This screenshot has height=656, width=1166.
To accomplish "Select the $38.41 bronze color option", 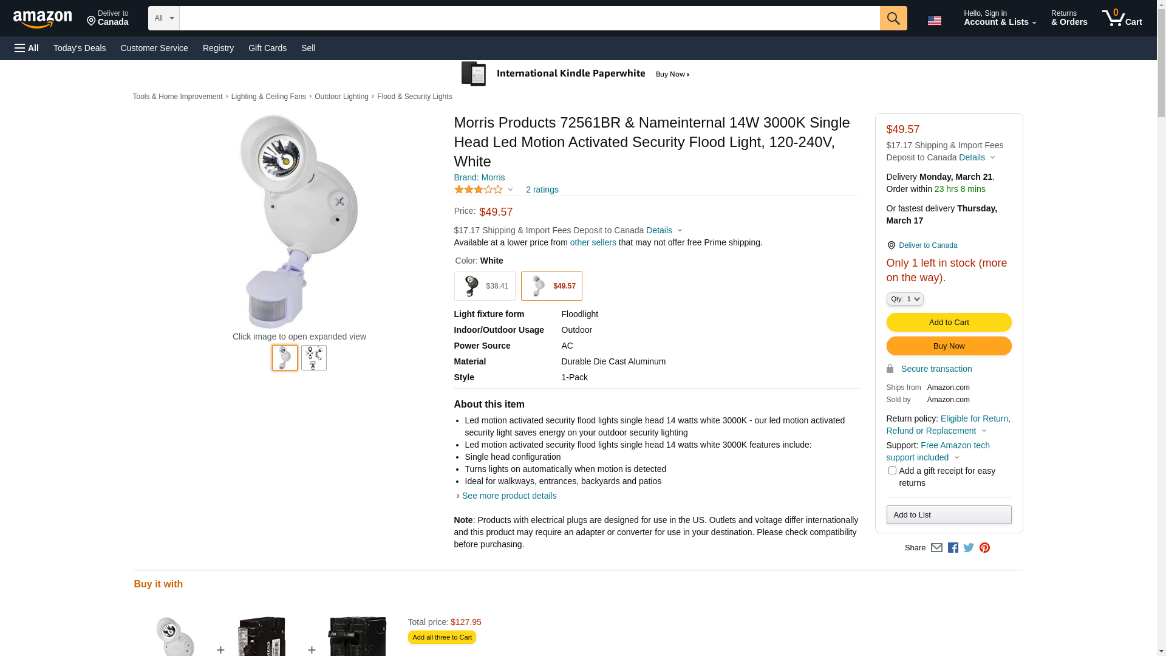I will click(485, 286).
